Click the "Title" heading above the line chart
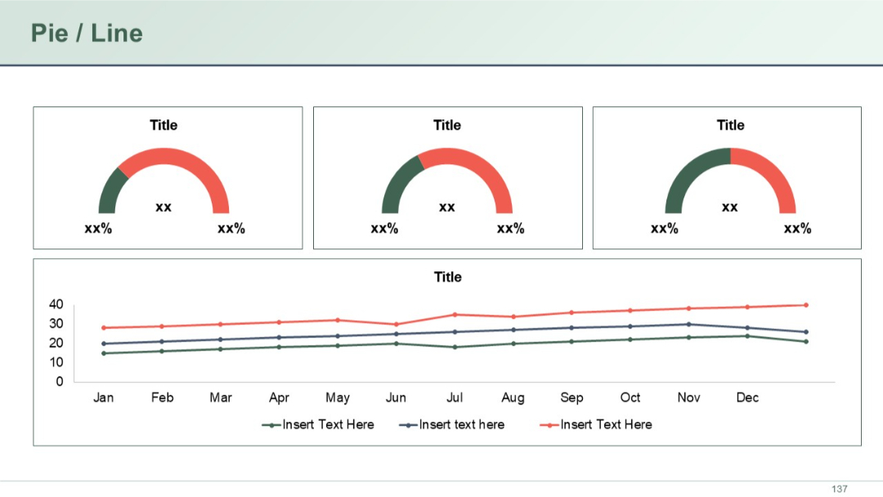The width and height of the screenshot is (883, 497). click(446, 277)
